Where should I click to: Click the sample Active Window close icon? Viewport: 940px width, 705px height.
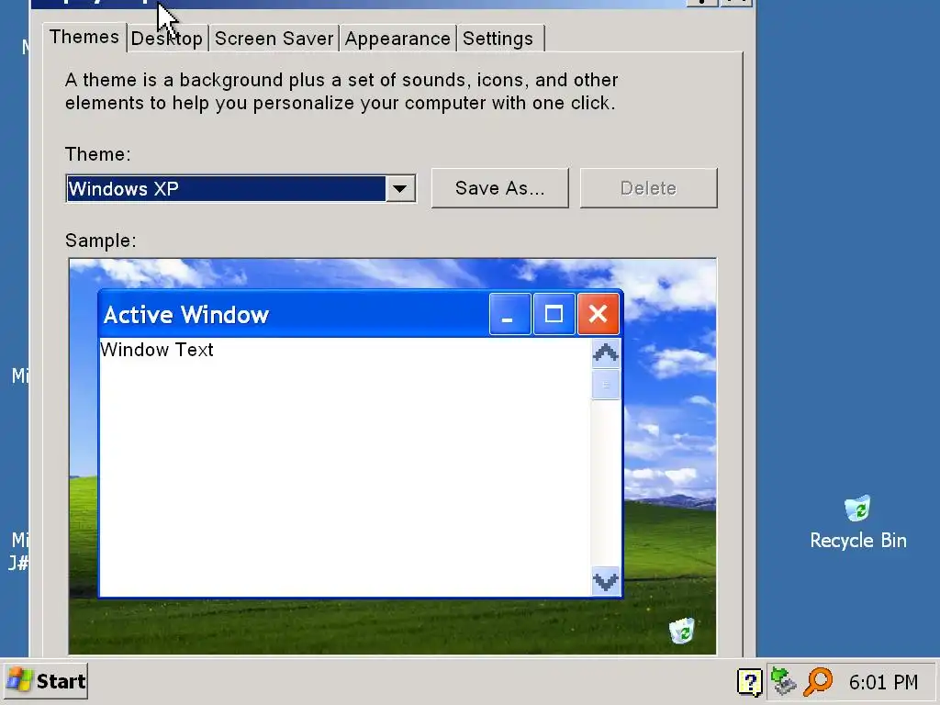[x=598, y=314]
